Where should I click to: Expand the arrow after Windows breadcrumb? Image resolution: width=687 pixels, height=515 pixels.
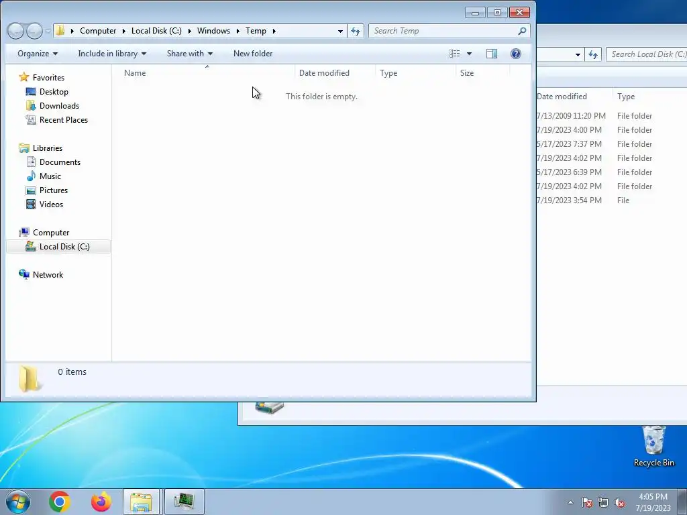click(x=238, y=31)
